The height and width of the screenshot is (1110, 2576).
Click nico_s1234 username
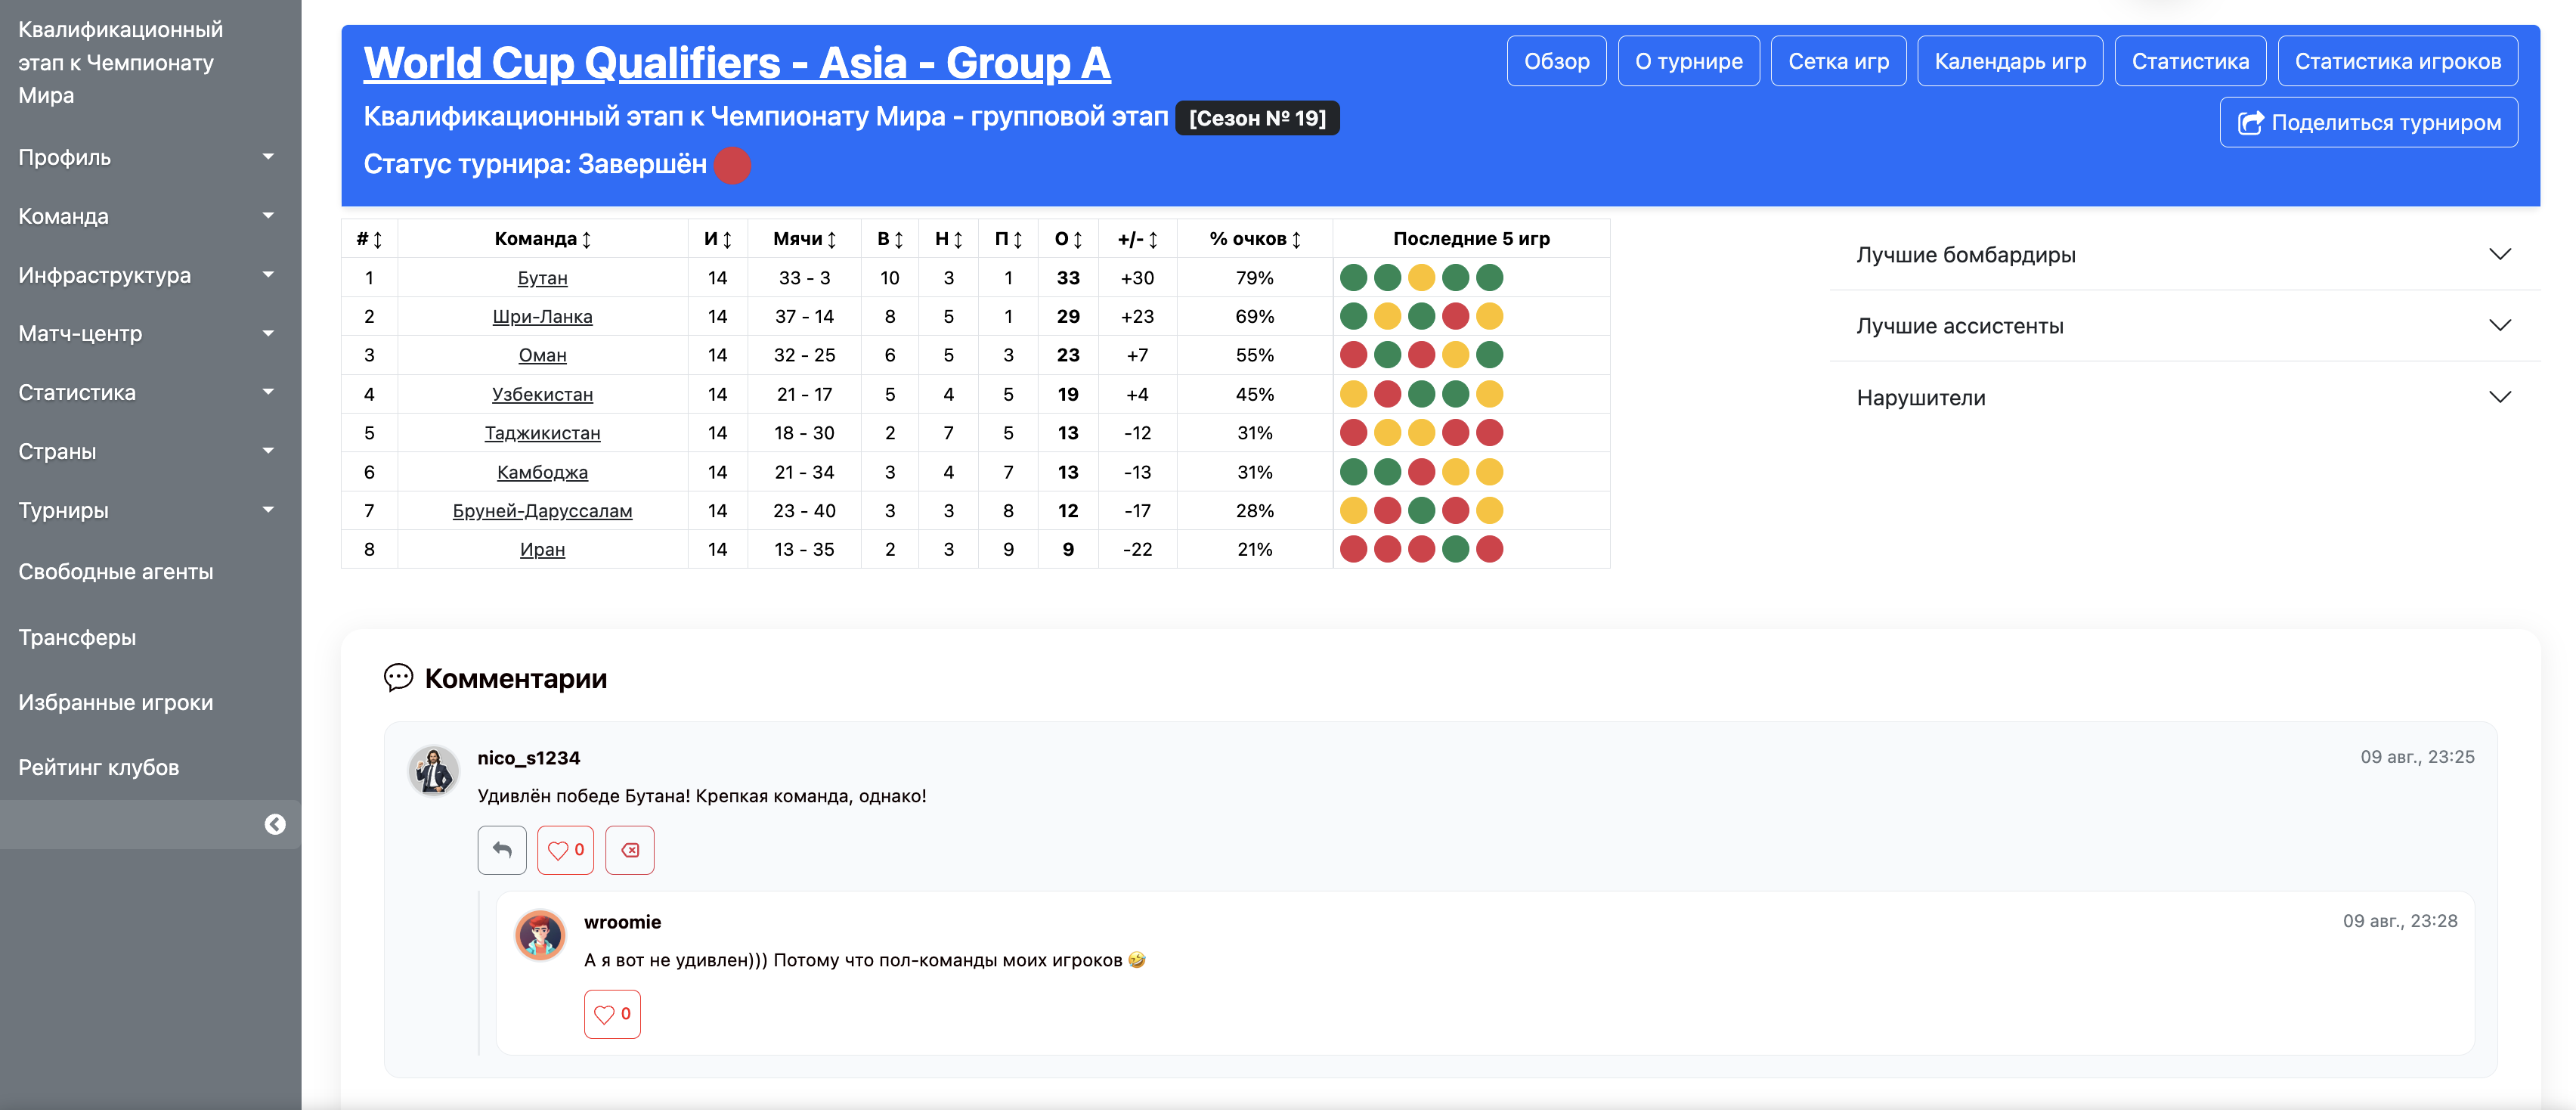[528, 758]
